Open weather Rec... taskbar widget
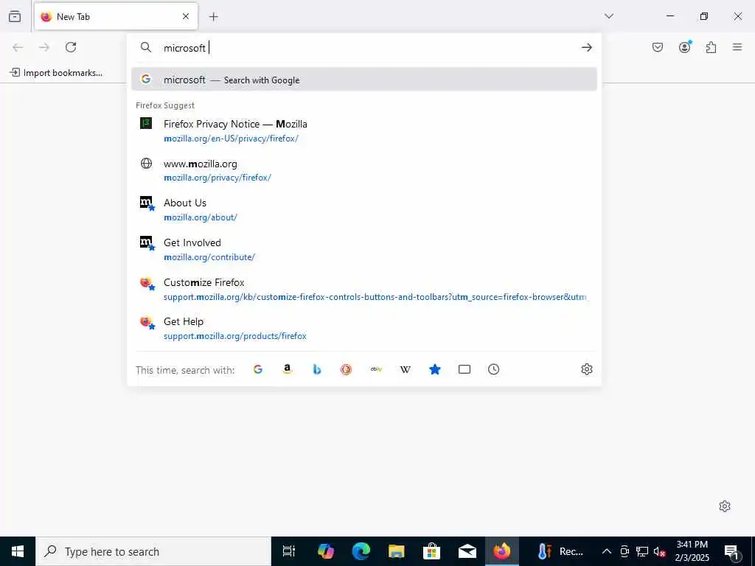This screenshot has width=755, height=566. coord(560,551)
